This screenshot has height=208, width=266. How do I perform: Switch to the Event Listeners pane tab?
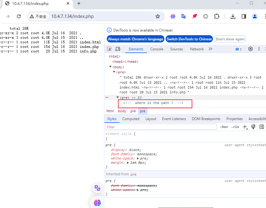click(x=174, y=119)
